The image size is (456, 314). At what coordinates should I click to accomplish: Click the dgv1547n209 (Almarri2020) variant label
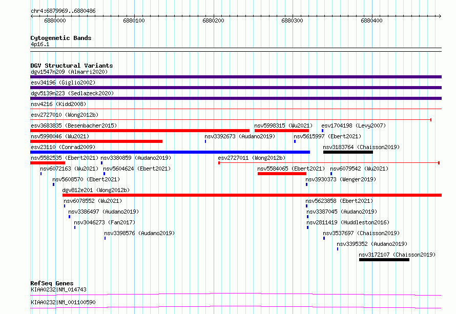coord(69,72)
